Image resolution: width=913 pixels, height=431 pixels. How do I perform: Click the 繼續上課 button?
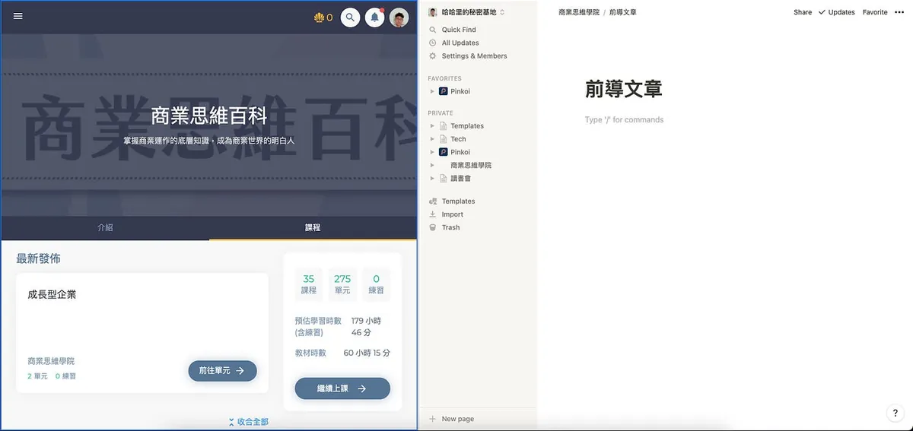click(x=342, y=388)
